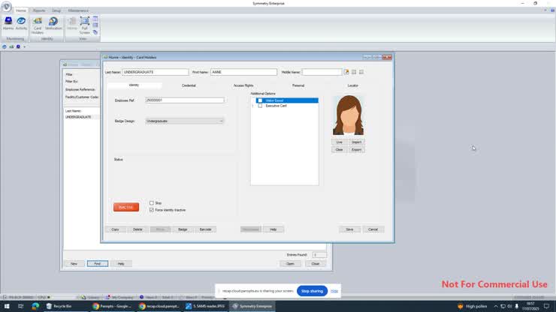Click the Import photo button

[x=356, y=142]
